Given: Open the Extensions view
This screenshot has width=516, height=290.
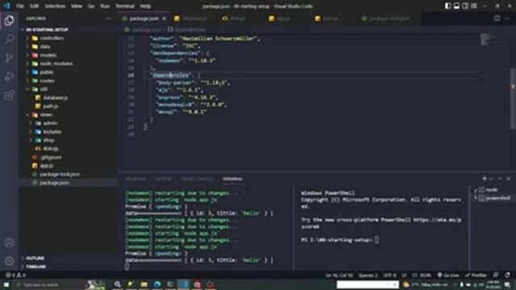Looking at the screenshot, I should click(x=9, y=95).
